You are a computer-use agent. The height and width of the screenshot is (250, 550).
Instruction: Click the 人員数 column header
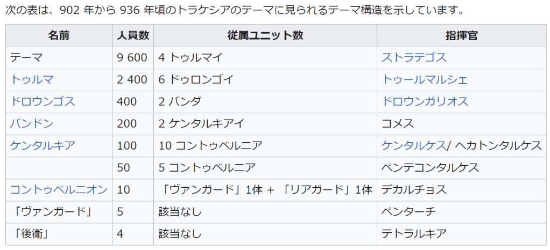tap(133, 35)
